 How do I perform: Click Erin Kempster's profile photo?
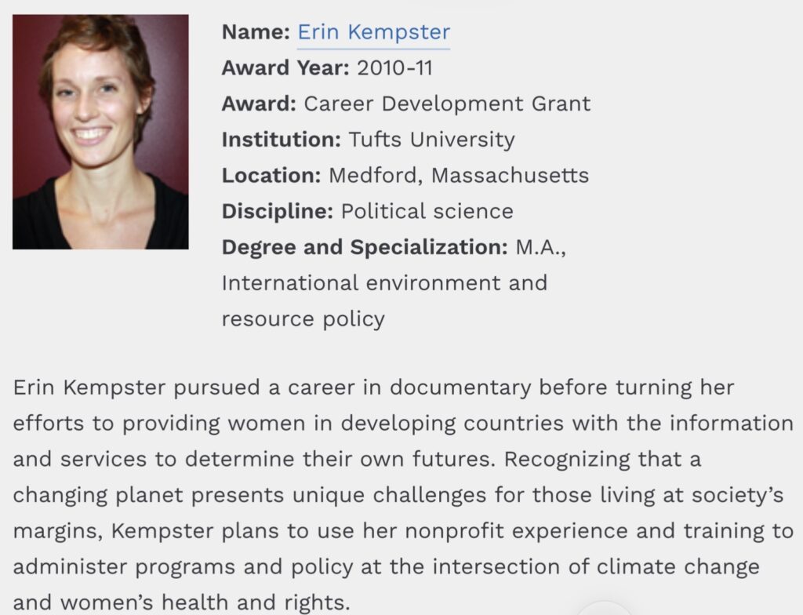pyautogui.click(x=100, y=132)
